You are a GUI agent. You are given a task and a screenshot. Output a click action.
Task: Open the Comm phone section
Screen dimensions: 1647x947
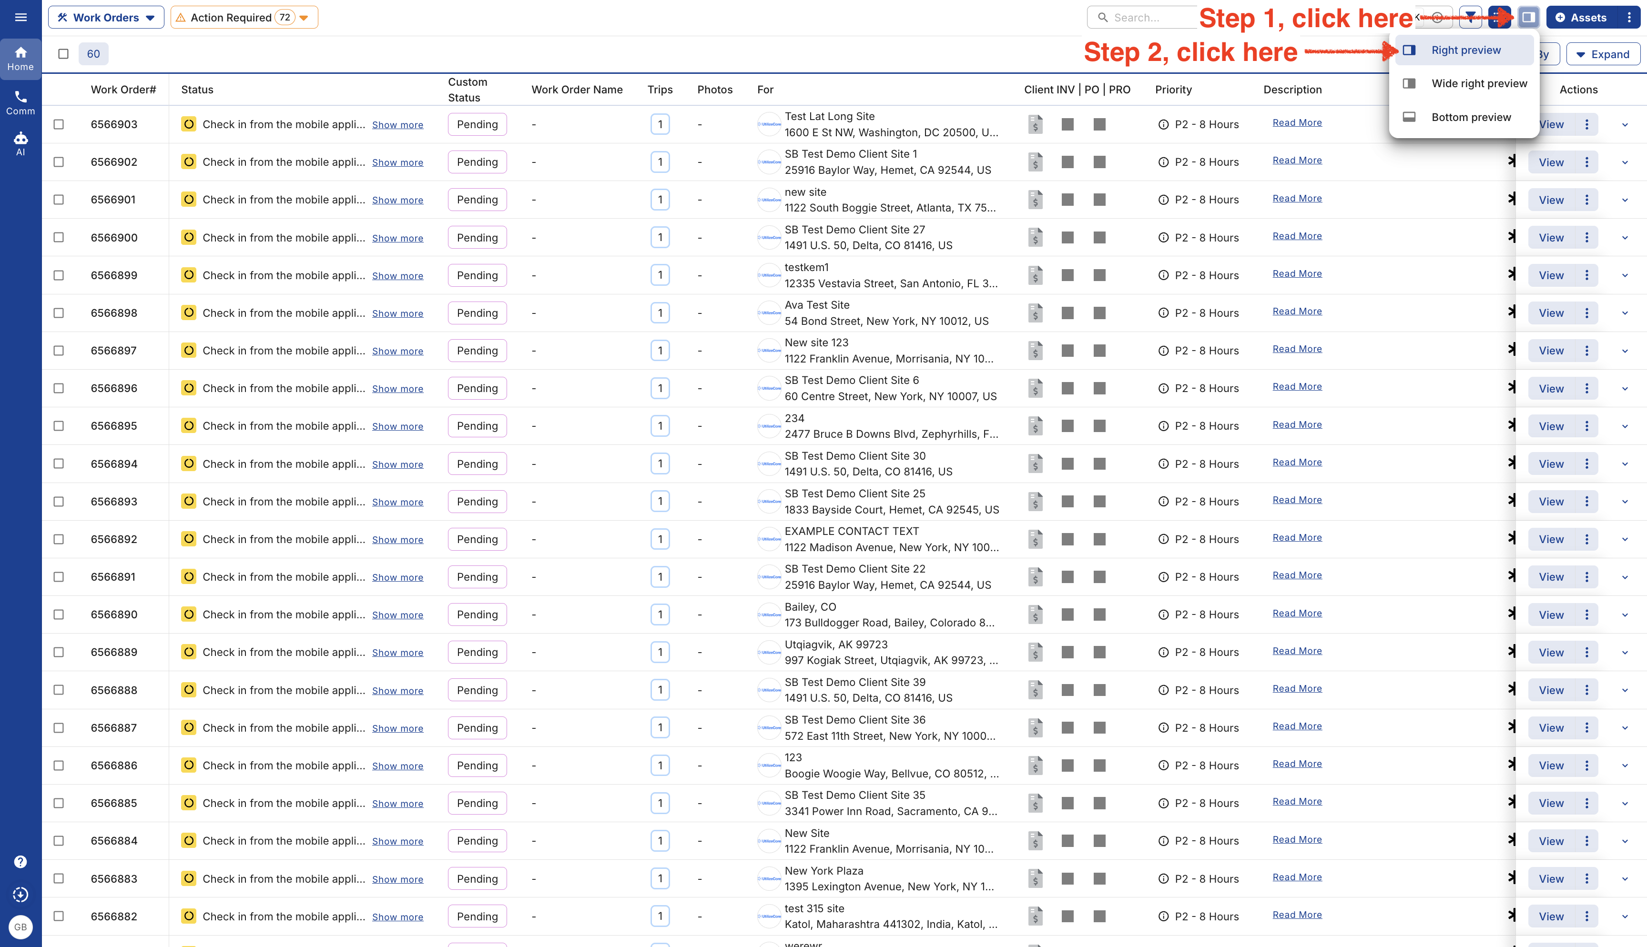click(21, 103)
